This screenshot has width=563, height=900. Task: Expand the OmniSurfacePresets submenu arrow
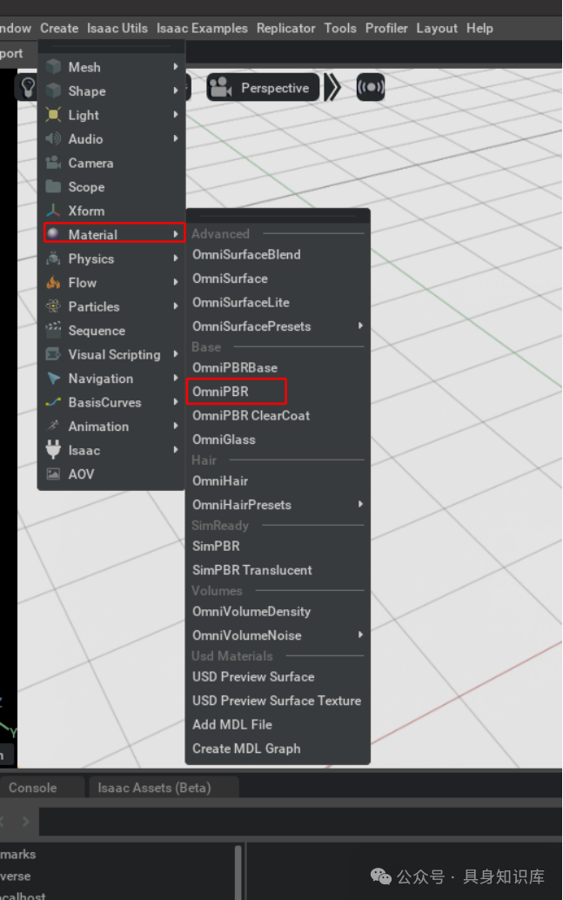point(359,326)
